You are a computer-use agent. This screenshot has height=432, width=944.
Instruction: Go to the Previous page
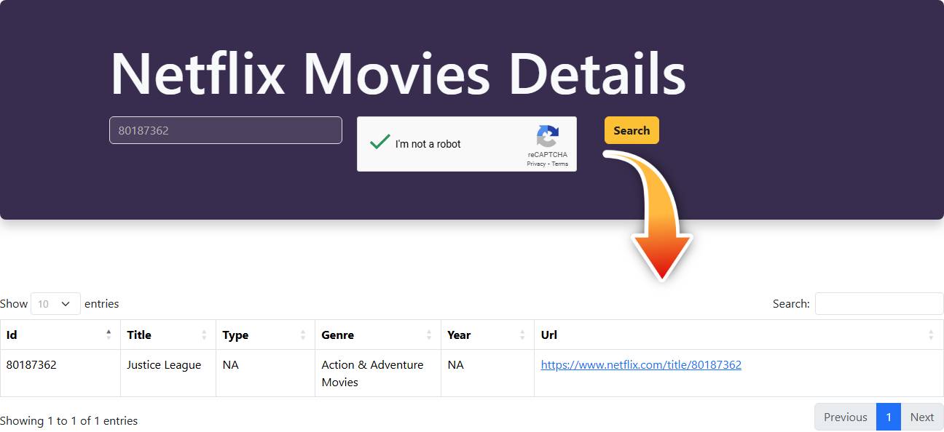845,417
